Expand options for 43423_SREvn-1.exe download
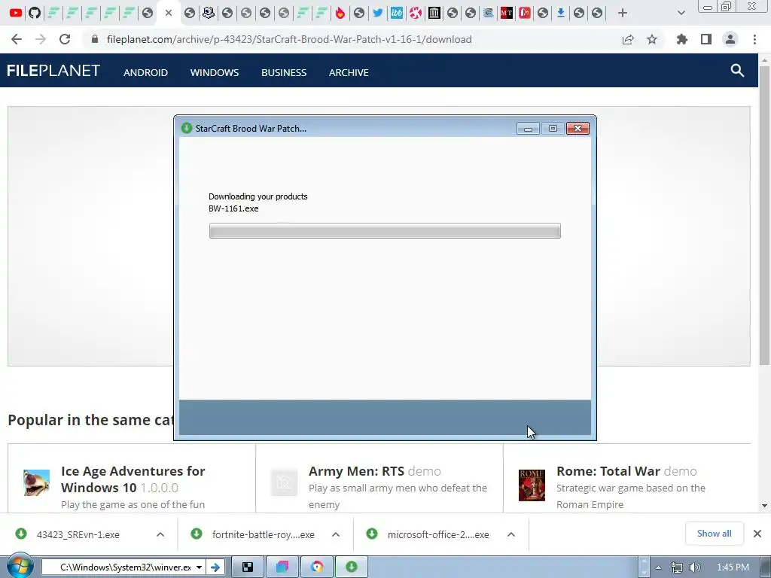This screenshot has height=578, width=771. coord(160,535)
